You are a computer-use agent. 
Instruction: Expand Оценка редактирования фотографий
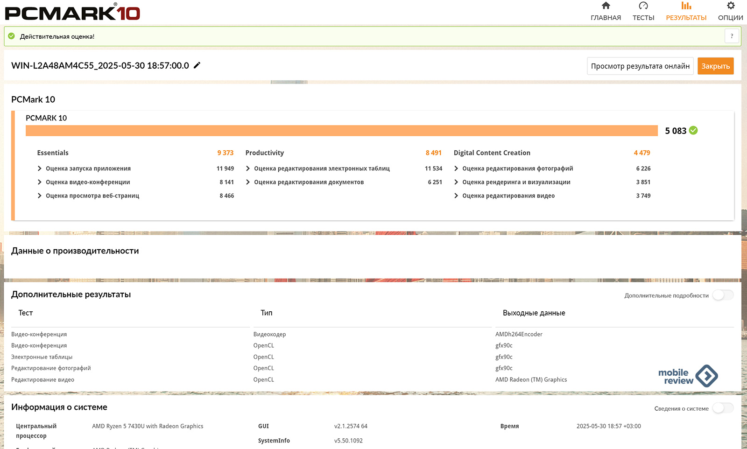[x=456, y=168]
